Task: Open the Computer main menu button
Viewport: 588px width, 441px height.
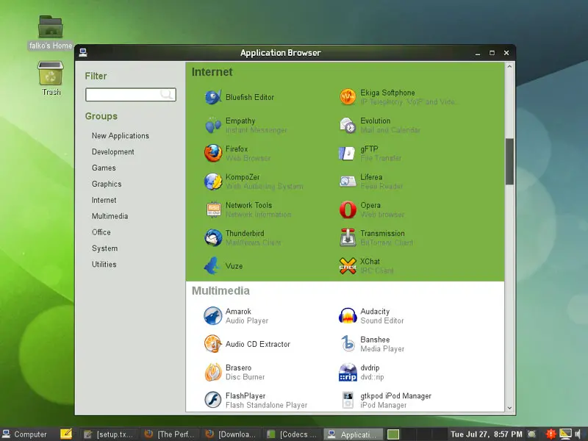Action: 25,434
